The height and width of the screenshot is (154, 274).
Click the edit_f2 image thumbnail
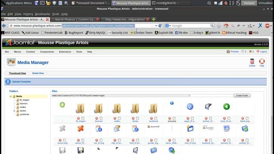pyautogui.click(x=117, y=129)
